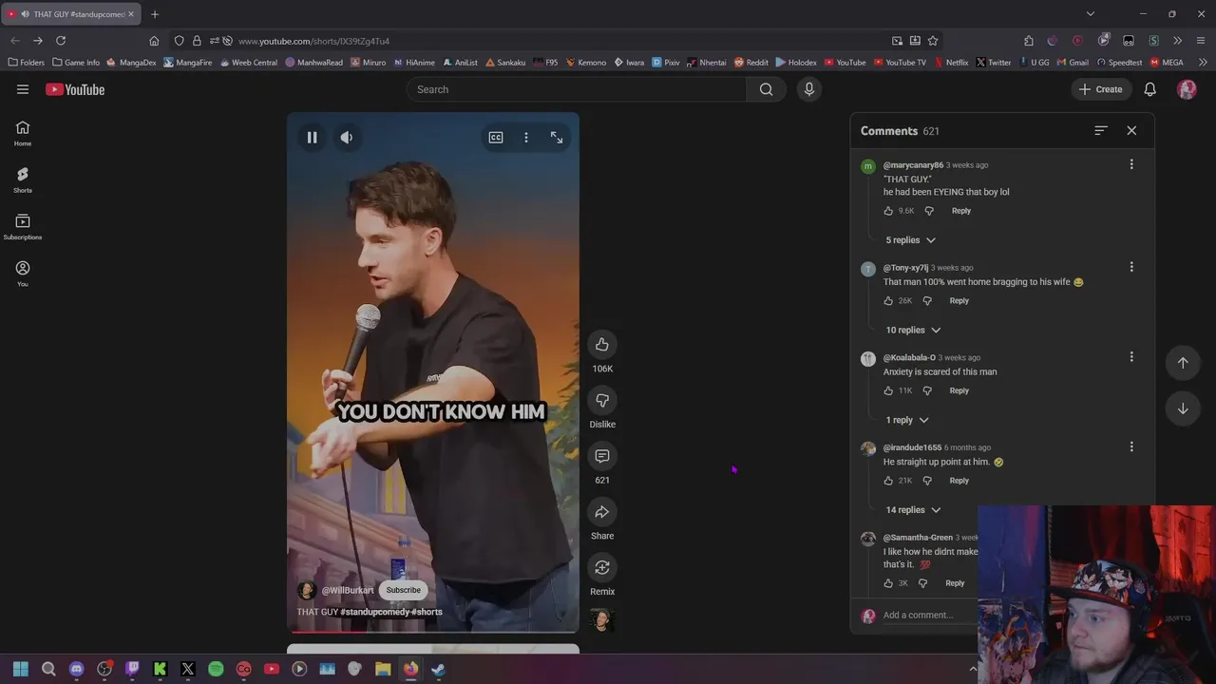Viewport: 1216px width, 684px height.
Task: Share this Short
Action: 602,513
